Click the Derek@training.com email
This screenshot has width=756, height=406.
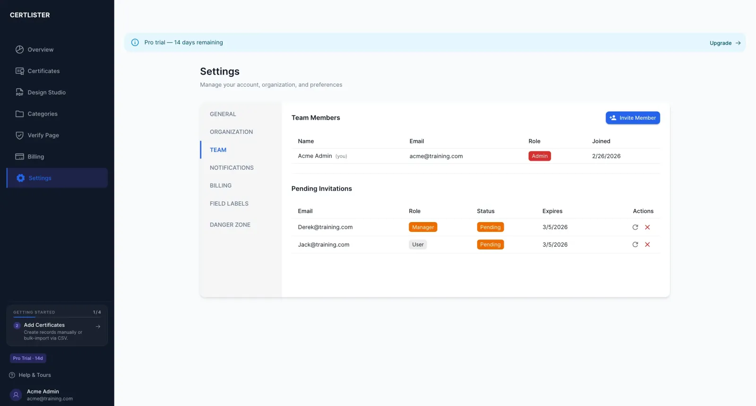pyautogui.click(x=325, y=227)
